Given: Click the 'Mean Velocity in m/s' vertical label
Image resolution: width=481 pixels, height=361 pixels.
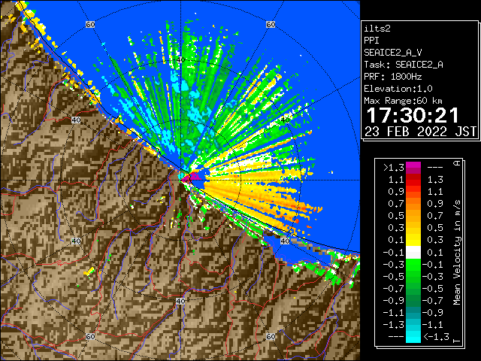Looking at the screenshot, I should pyautogui.click(x=457, y=253).
